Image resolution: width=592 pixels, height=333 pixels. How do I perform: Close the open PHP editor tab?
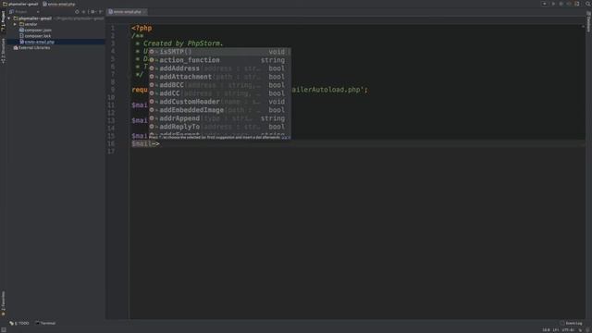144,12
